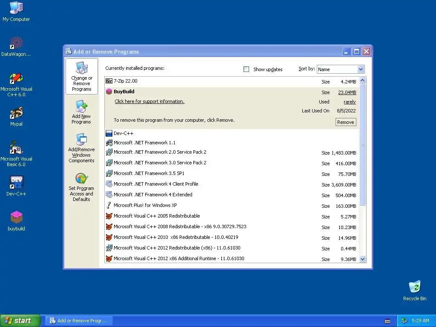The height and width of the screenshot is (327, 436).
Task: Select Microsoft .NET Framework 3.5 SP1 row
Action: pos(232,174)
